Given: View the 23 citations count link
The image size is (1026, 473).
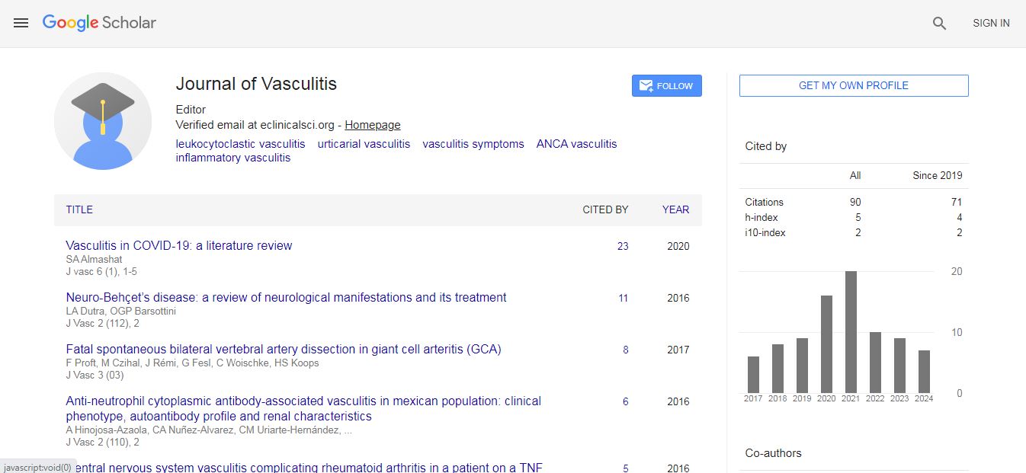Looking at the screenshot, I should (623, 246).
